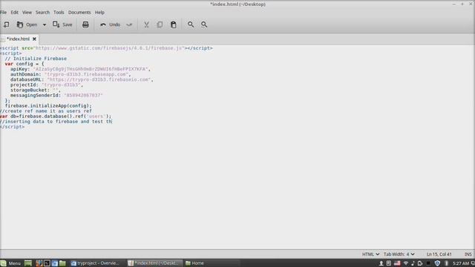
Task: Switch to index.html taskbar window button
Action: pos(155,263)
